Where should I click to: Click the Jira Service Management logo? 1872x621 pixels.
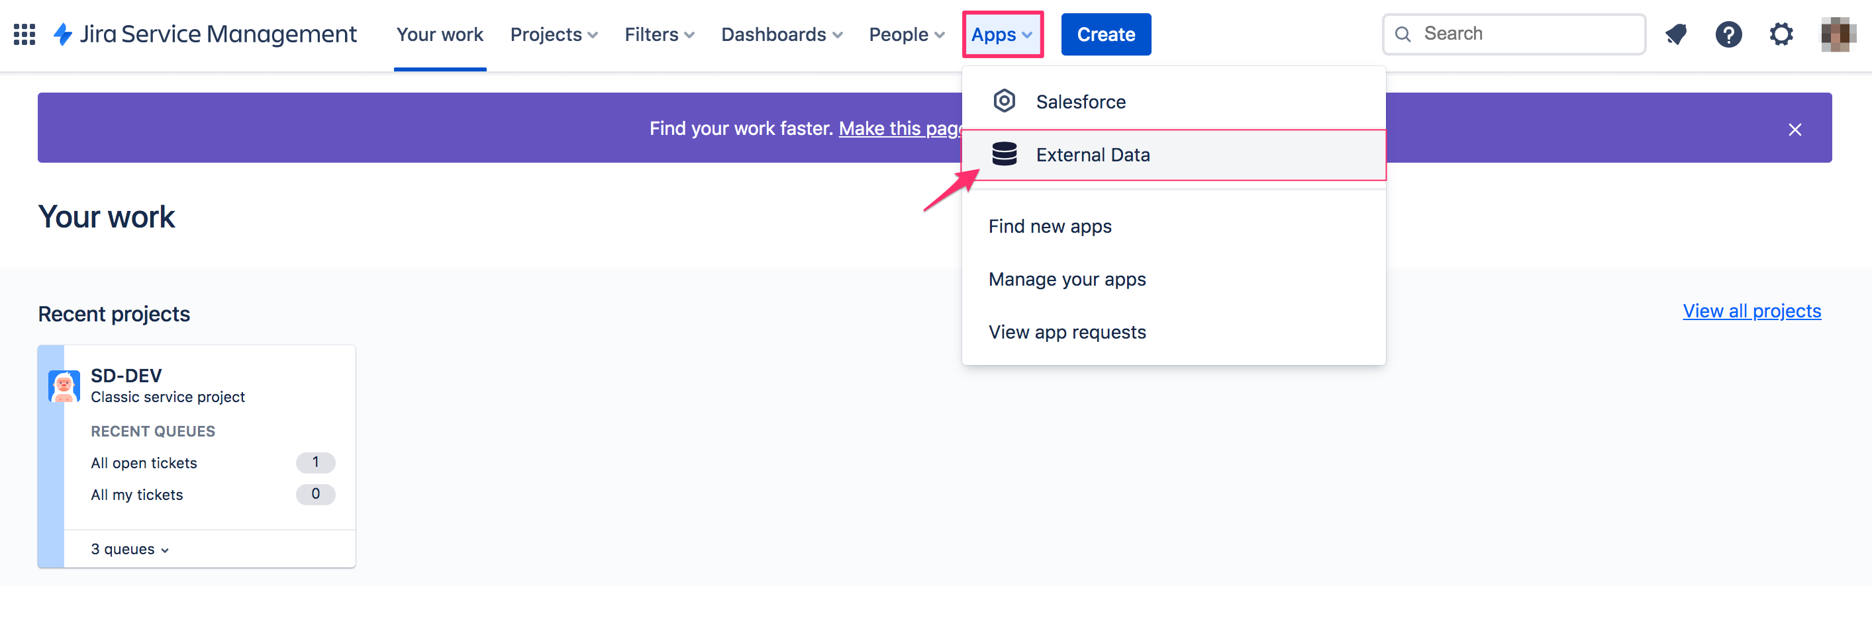(205, 34)
